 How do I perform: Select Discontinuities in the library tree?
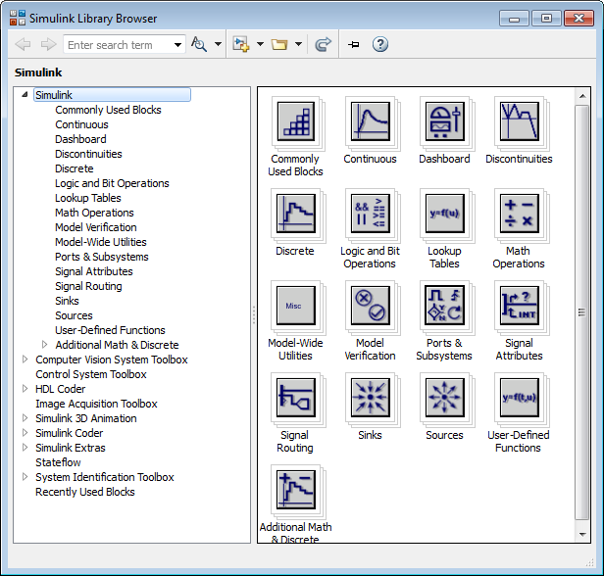[88, 154]
